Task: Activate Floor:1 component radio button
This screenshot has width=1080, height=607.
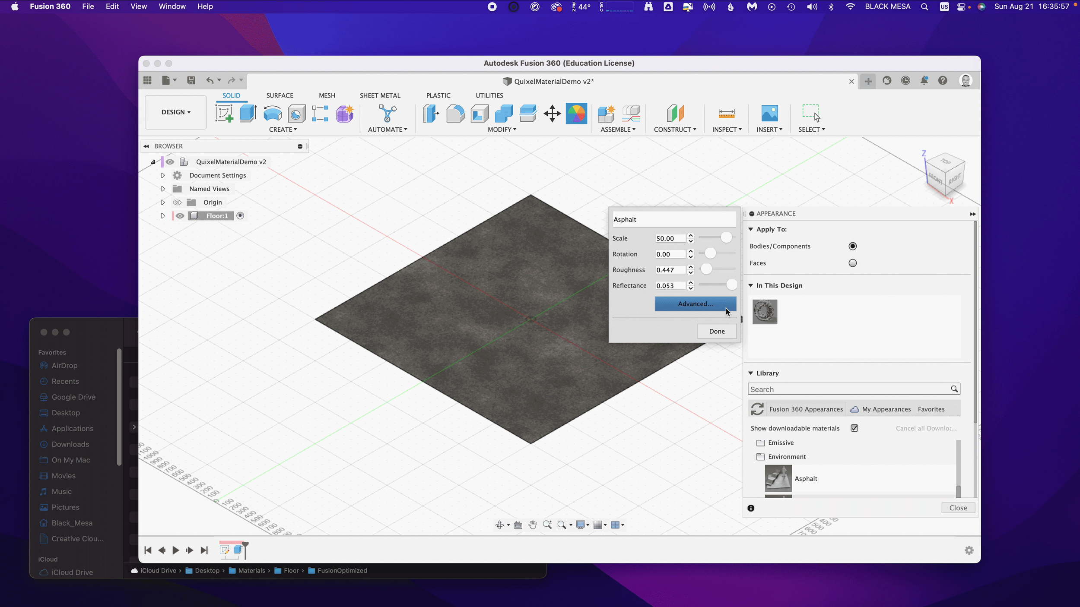Action: click(x=240, y=216)
